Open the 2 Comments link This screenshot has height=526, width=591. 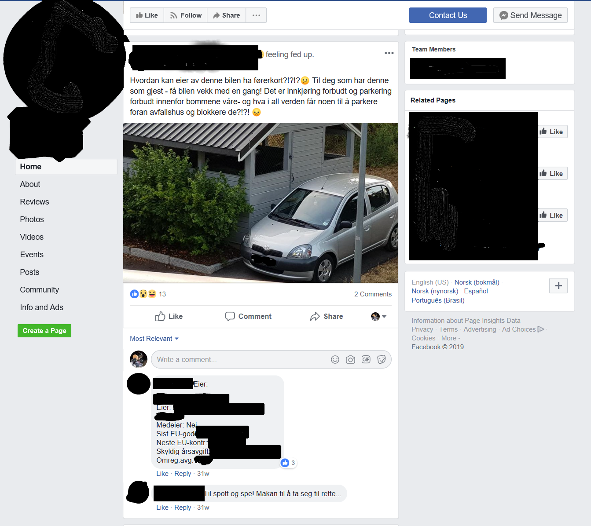pyautogui.click(x=373, y=294)
